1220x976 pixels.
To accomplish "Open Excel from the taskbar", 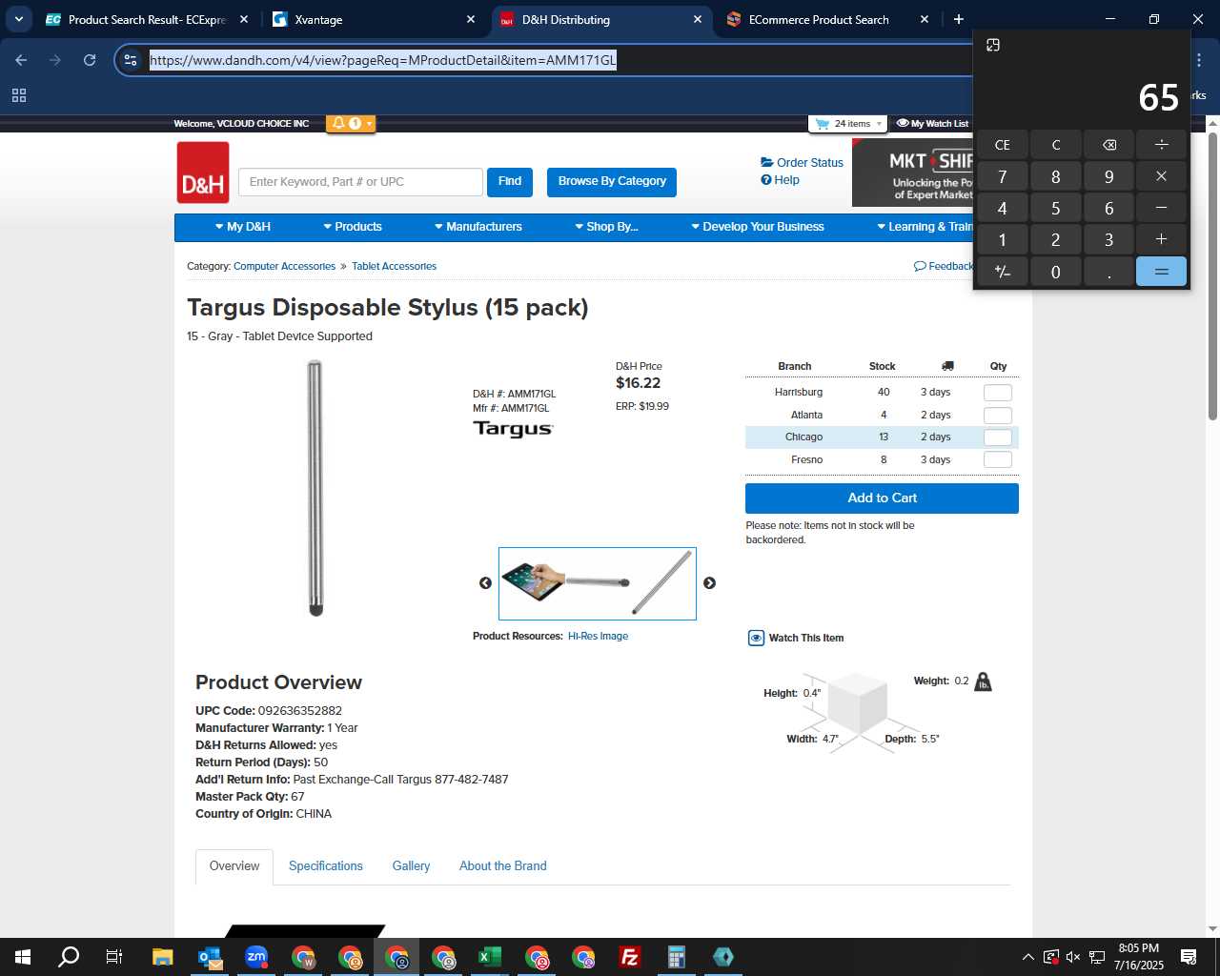I will 490,957.
